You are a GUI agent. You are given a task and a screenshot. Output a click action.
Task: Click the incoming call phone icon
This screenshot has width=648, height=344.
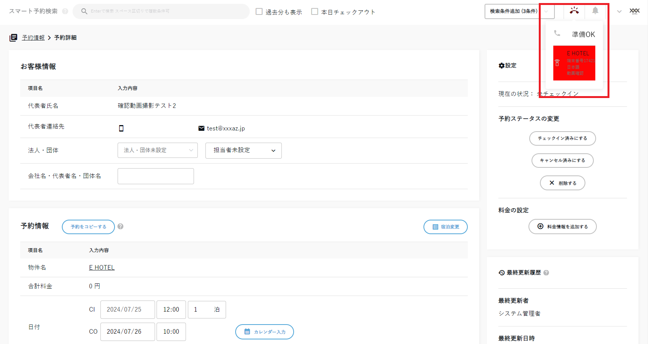(x=574, y=11)
